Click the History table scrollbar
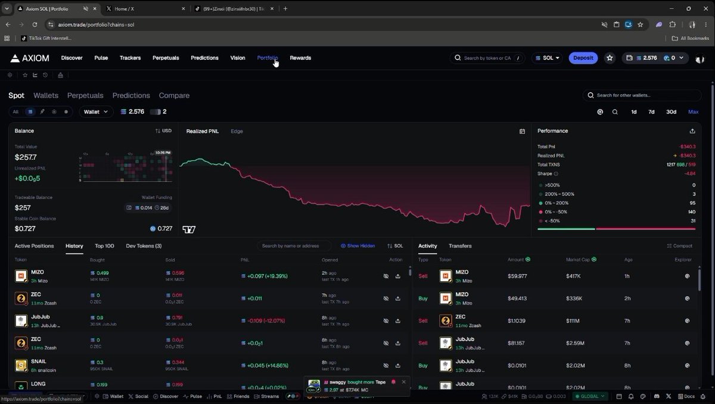 (410, 272)
